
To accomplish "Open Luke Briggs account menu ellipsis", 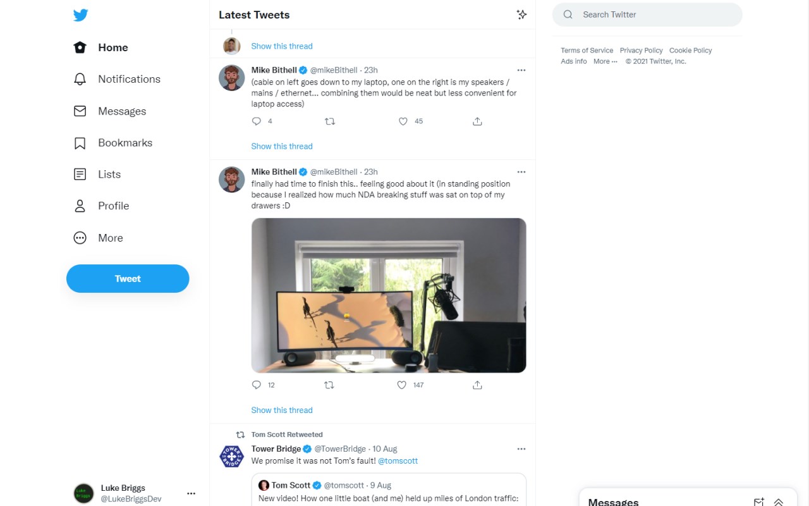I will [x=191, y=493].
